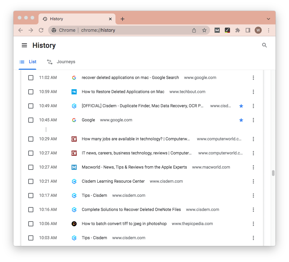Open three-dot menu for OneNote recovery row
The height and width of the screenshot is (262, 289).
[x=253, y=210]
